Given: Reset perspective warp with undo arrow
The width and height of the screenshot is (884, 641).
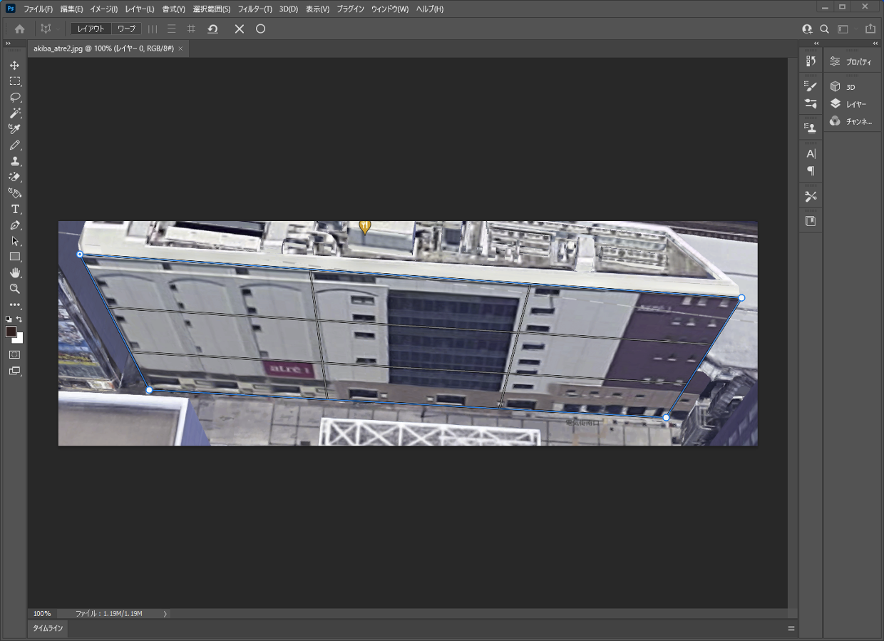Looking at the screenshot, I should point(212,29).
